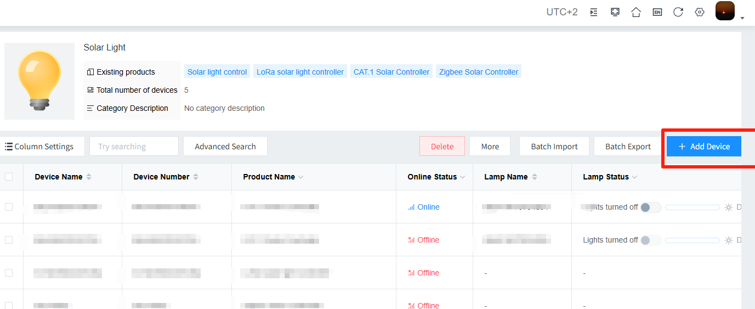Open settings with the gear icon
The width and height of the screenshot is (755, 309).
tap(700, 12)
